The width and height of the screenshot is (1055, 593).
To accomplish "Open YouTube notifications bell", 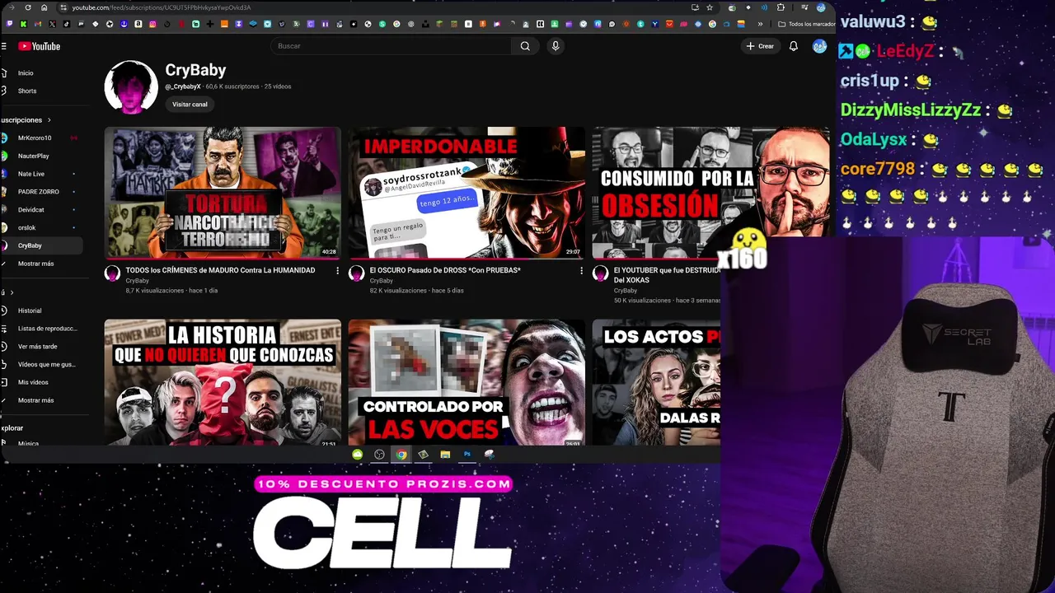I will point(793,46).
